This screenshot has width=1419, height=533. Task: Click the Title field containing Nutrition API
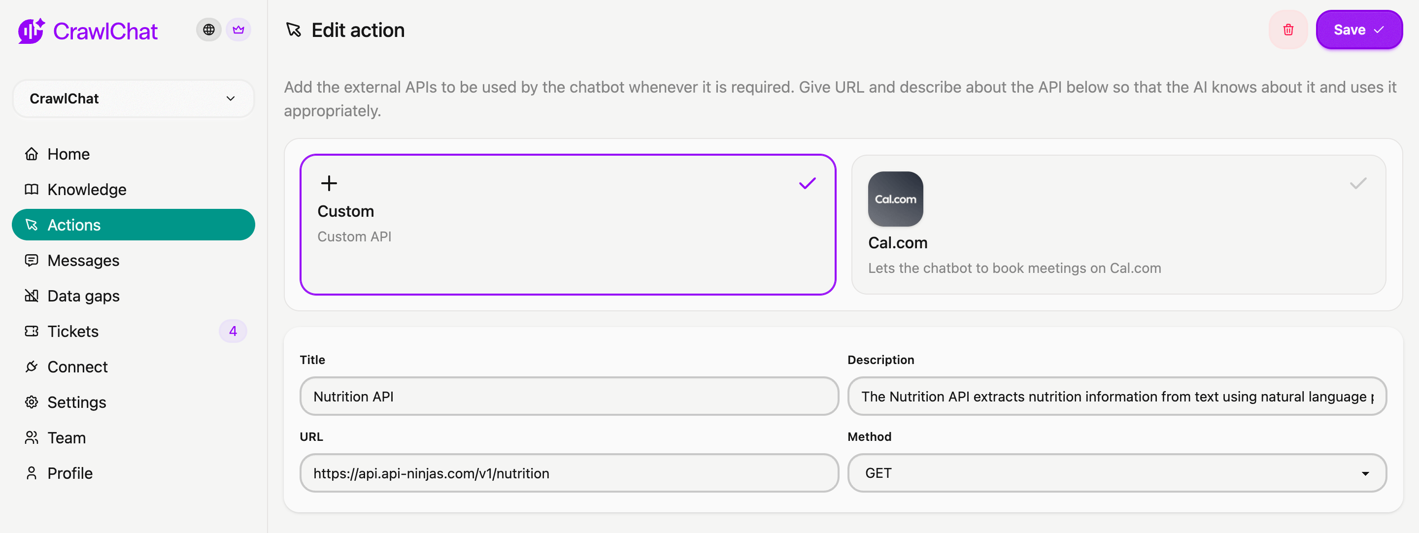(569, 397)
